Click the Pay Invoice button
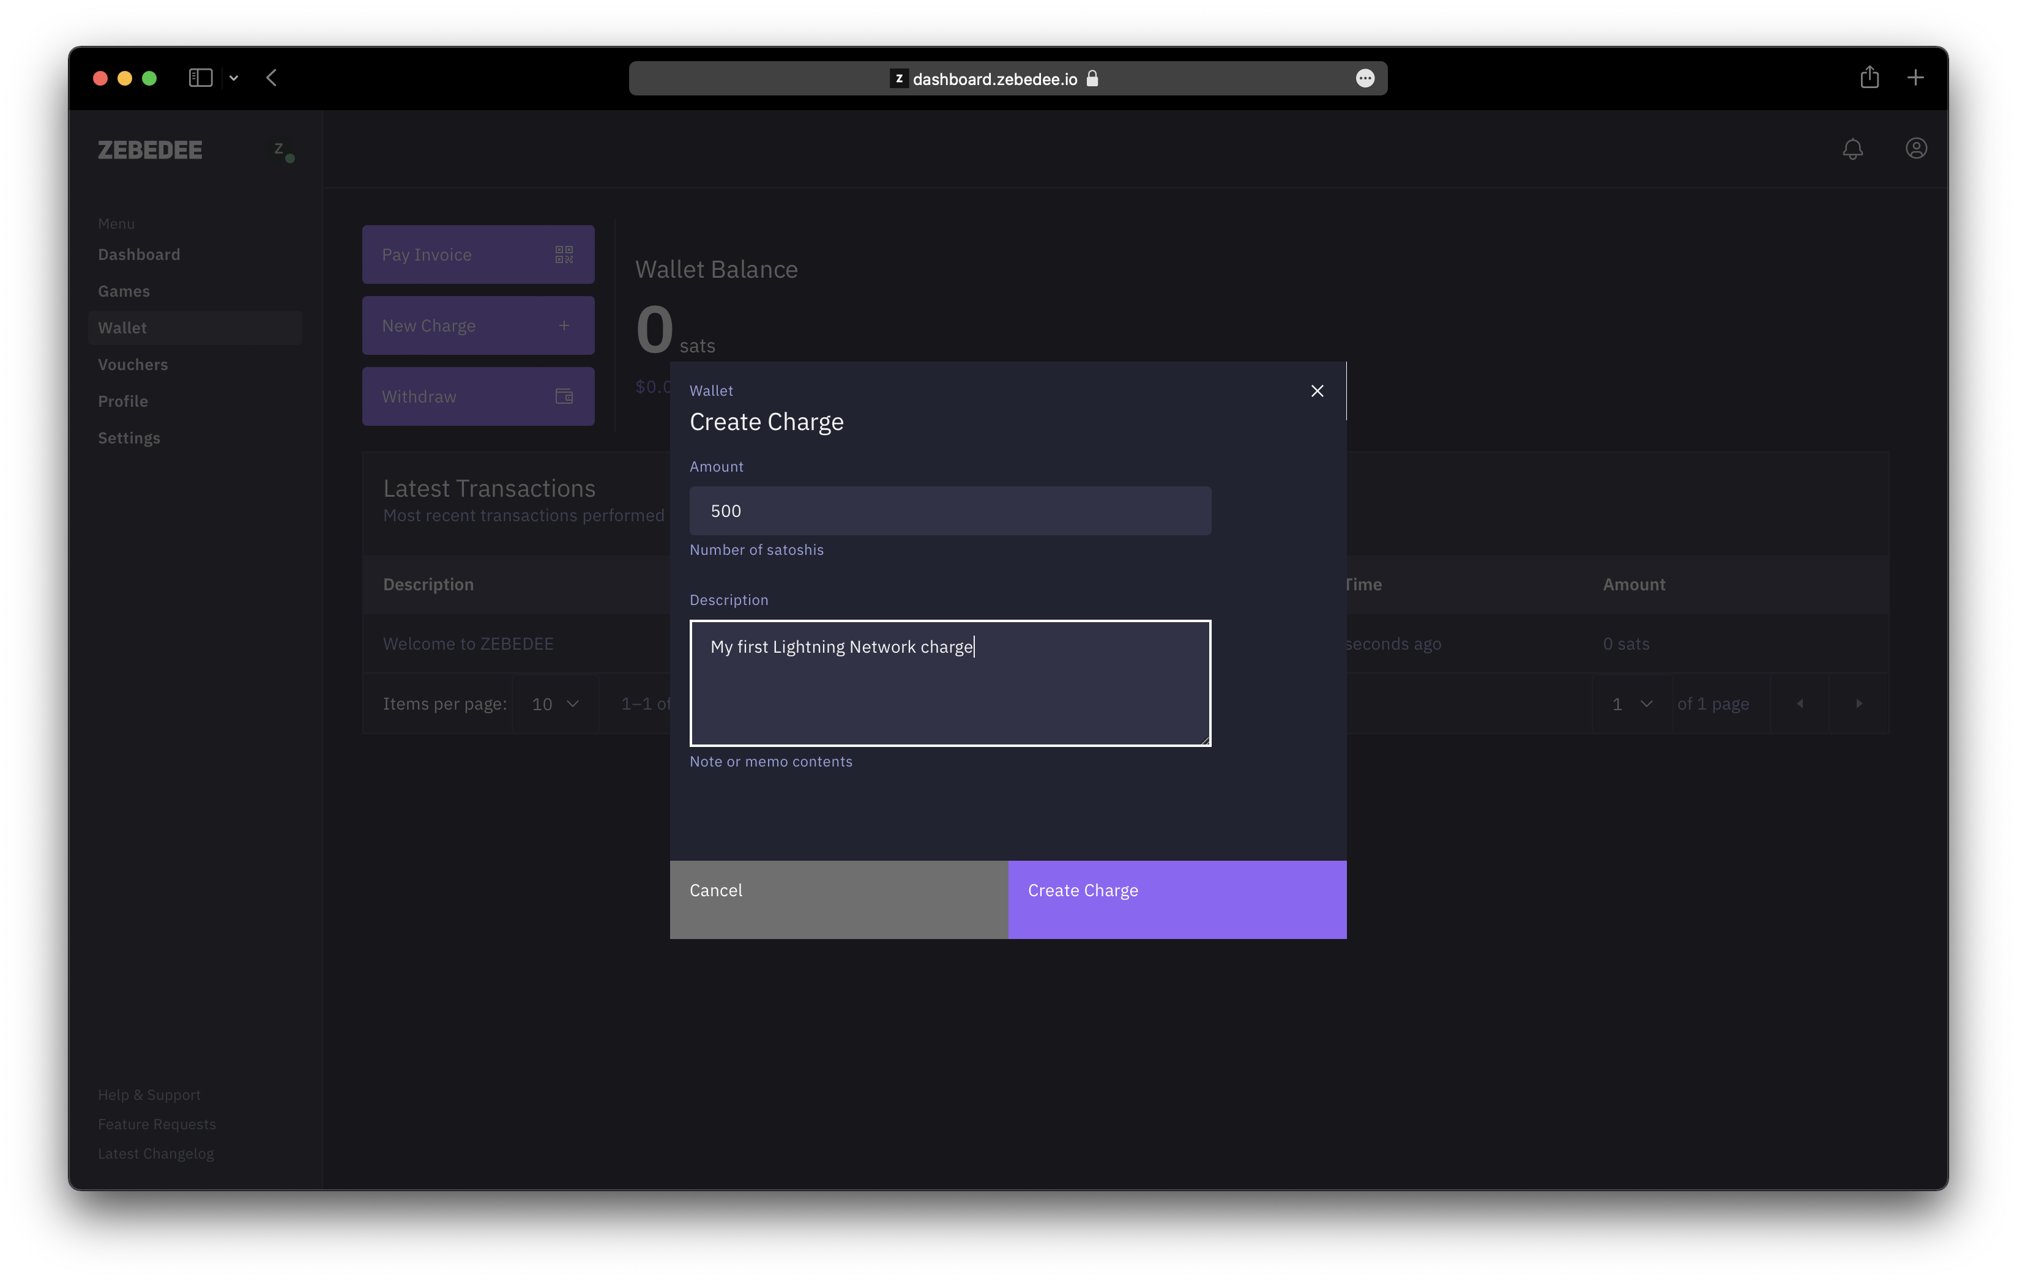 pos(479,254)
